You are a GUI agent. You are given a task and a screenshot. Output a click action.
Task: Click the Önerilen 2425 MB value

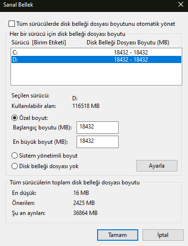click(x=84, y=203)
